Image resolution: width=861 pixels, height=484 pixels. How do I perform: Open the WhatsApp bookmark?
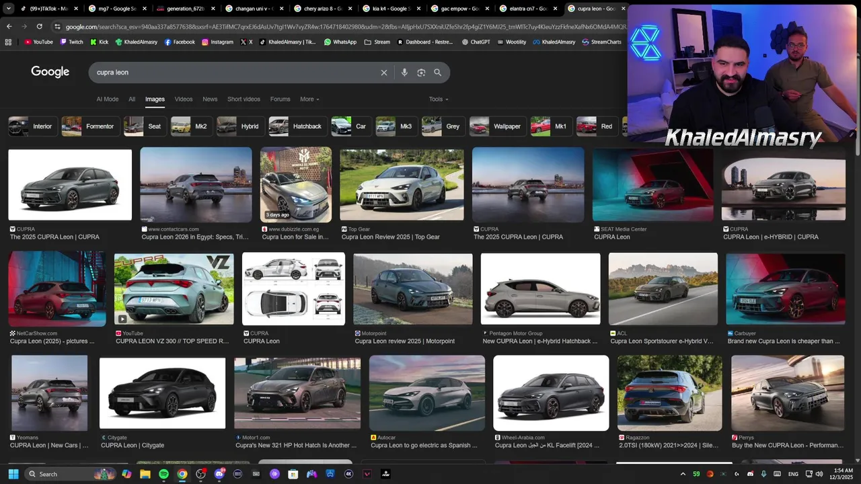point(340,42)
